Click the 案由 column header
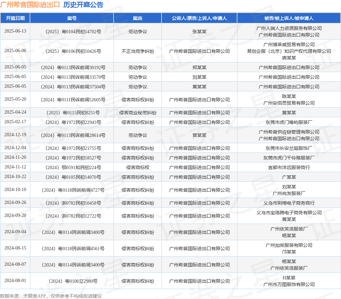 click(x=138, y=18)
